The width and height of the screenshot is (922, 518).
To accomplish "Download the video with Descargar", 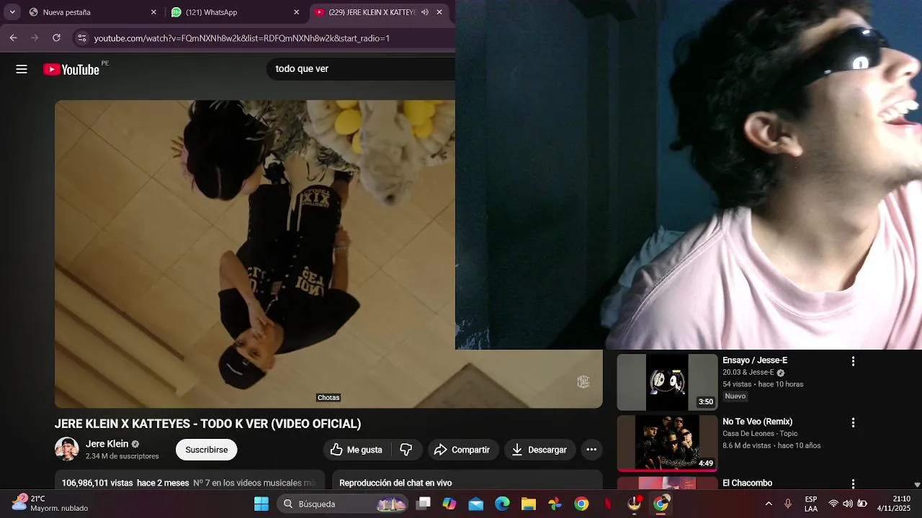I will [x=540, y=450].
